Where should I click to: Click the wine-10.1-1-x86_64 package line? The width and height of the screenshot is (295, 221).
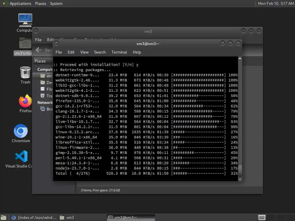tap(146, 137)
